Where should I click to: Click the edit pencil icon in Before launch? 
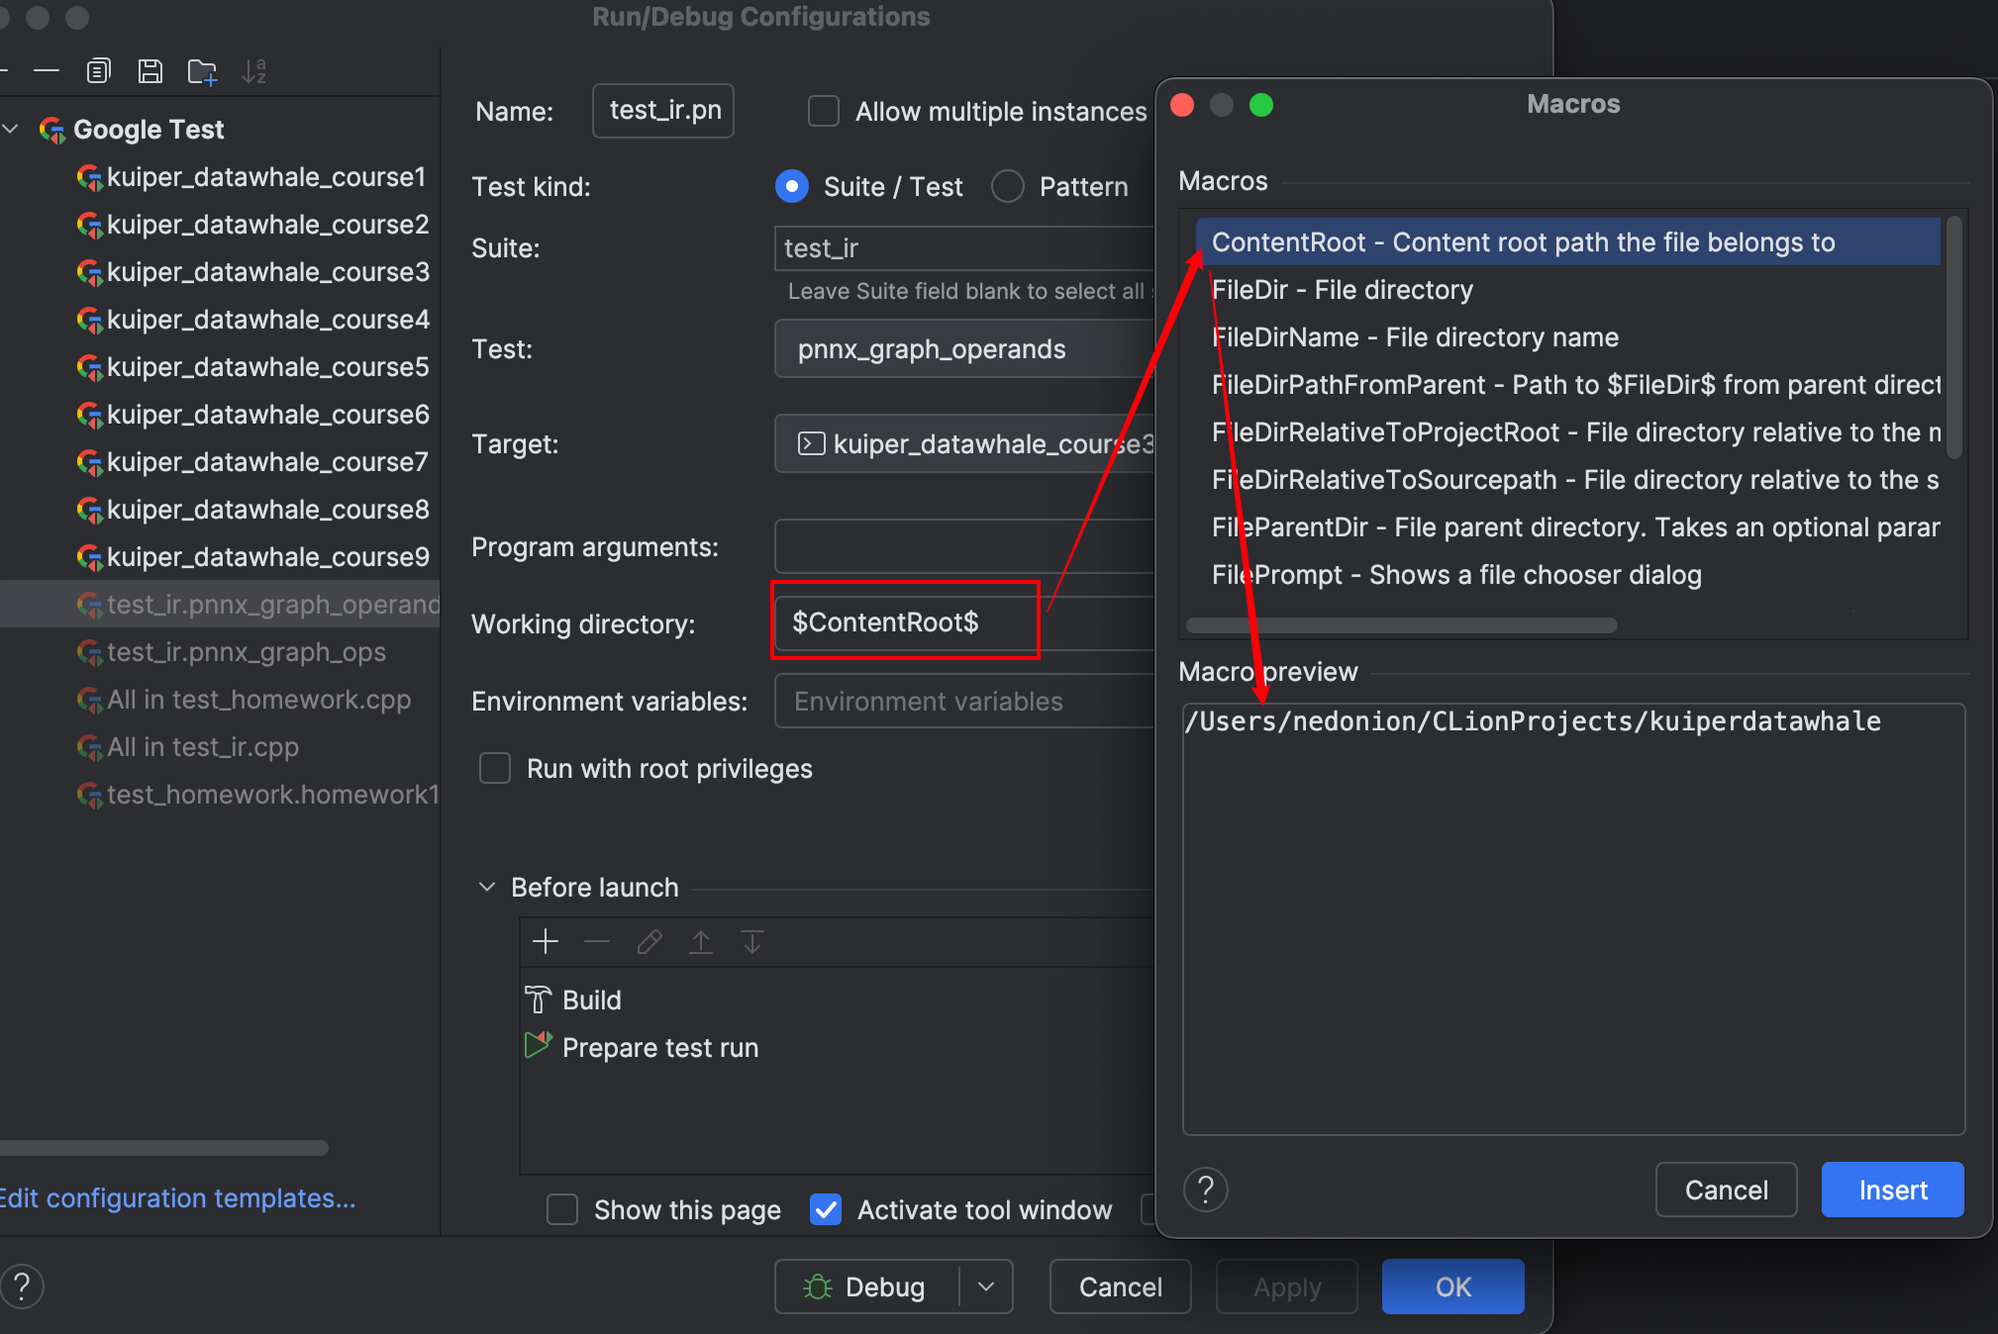click(x=649, y=941)
